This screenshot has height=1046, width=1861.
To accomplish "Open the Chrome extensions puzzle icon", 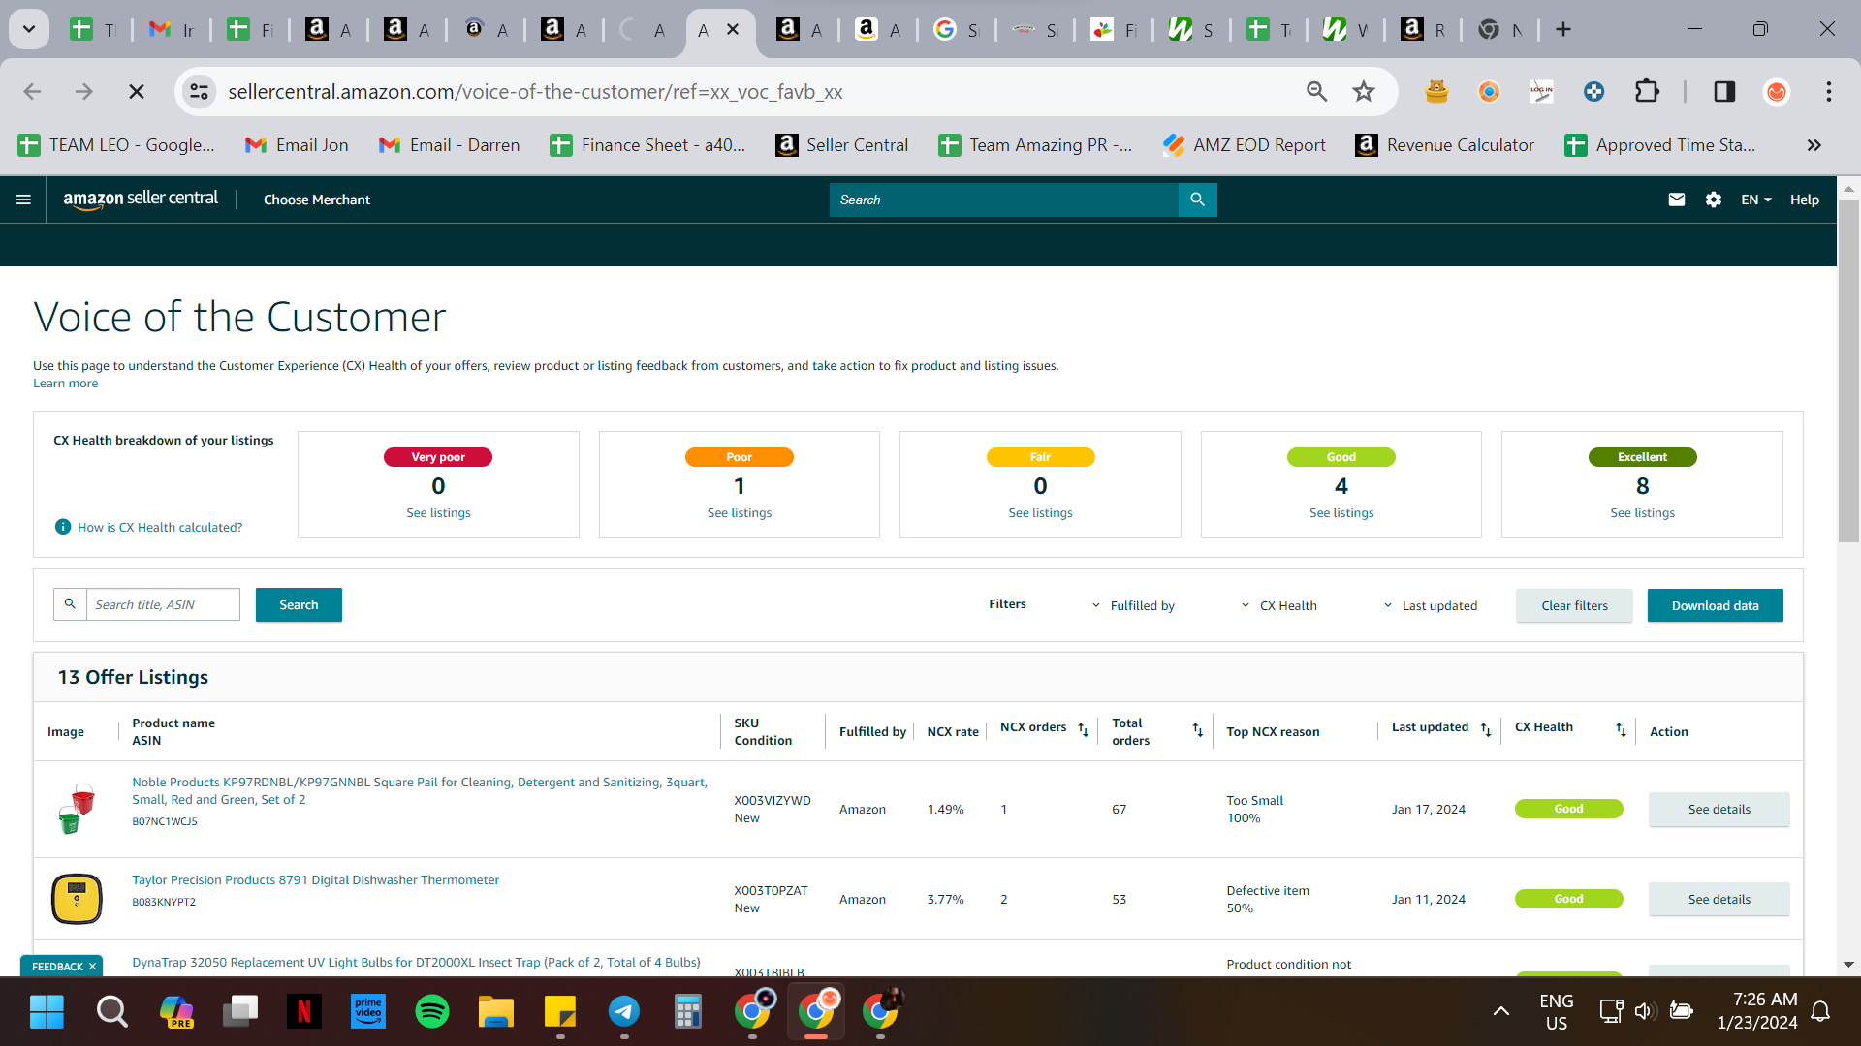I will pyautogui.click(x=1647, y=91).
